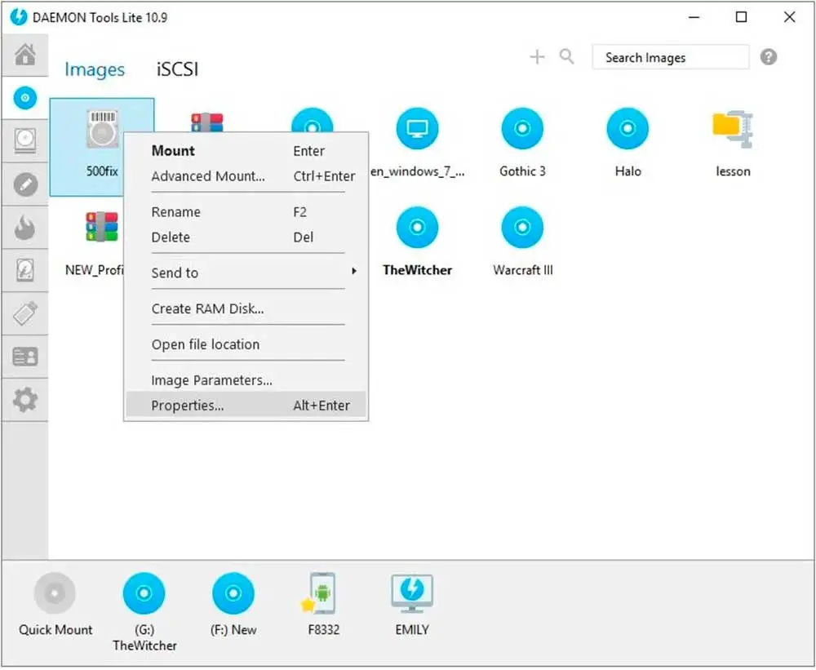The image size is (816, 670).
Task: Open the contacts card sidebar icon
Action: (25, 357)
